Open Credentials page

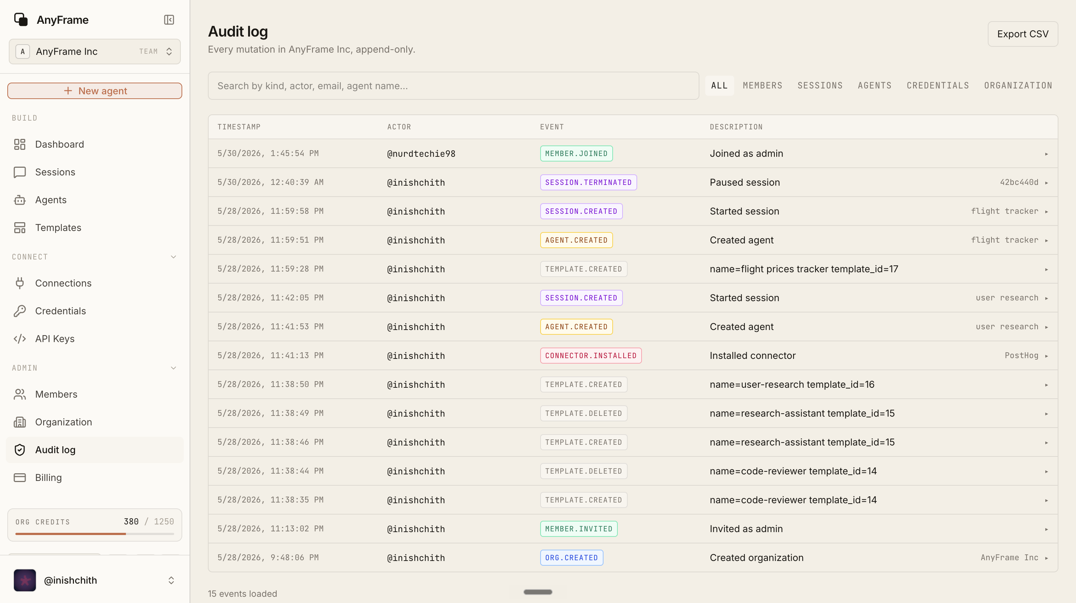(95, 311)
